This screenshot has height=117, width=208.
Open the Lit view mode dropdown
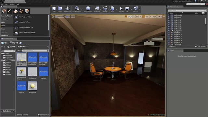click(68, 17)
